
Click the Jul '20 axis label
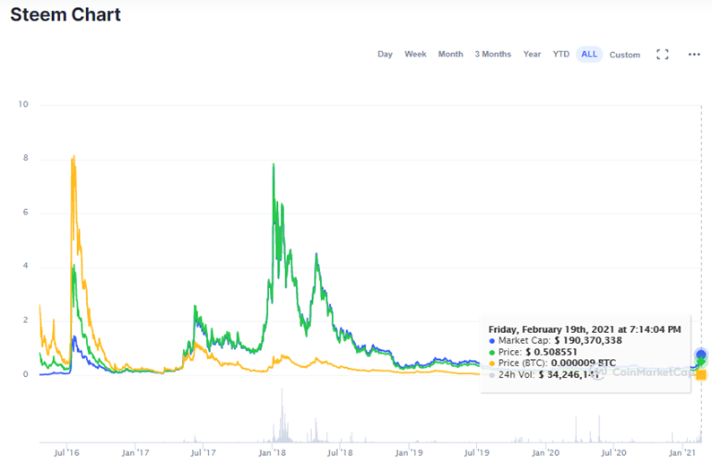click(613, 452)
